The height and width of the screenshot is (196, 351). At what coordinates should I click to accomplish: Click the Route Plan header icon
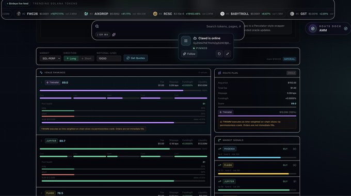pyautogui.click(x=219, y=73)
